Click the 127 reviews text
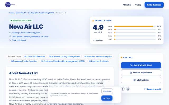This screenshot has width=169, height=105. coord(98,40)
